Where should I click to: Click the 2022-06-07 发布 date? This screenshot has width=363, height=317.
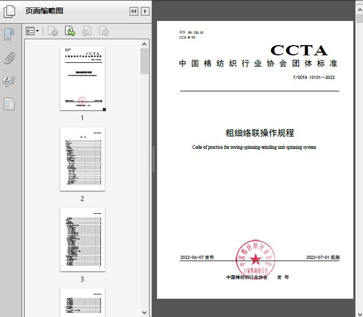coord(197,257)
